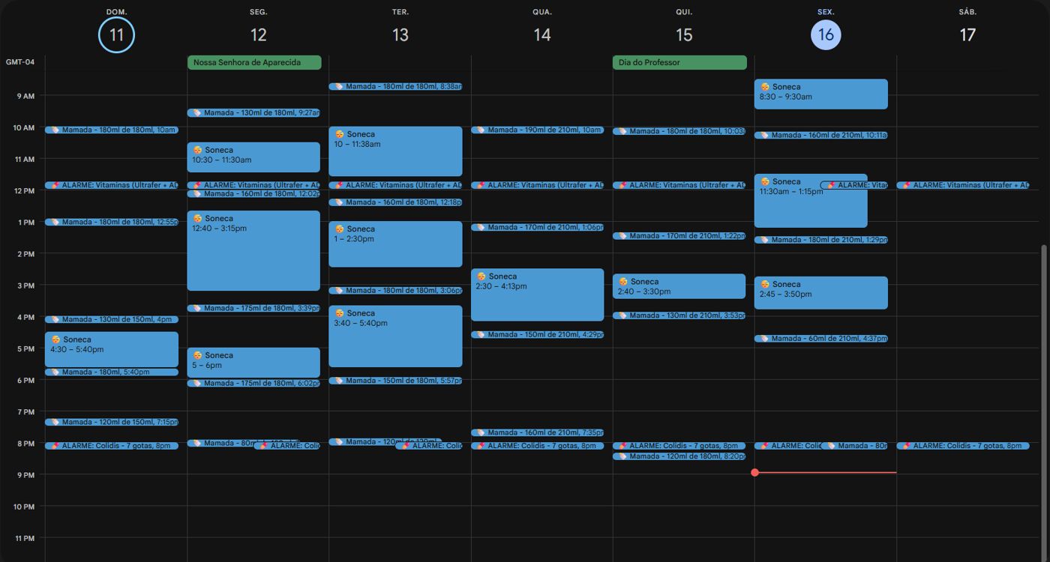Open the Soneca 10 – 11:38am event
The width and height of the screenshot is (1050, 562).
395,151
